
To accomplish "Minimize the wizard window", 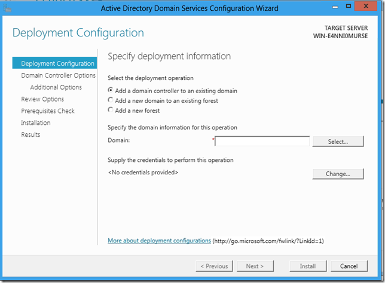I will [335, 7].
